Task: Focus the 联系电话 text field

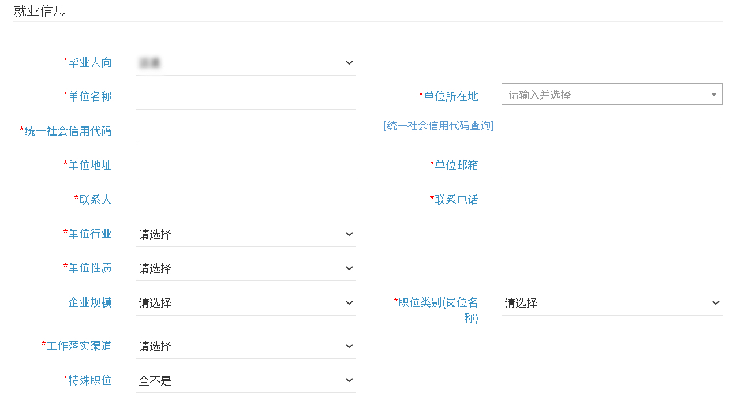Action: (611, 200)
